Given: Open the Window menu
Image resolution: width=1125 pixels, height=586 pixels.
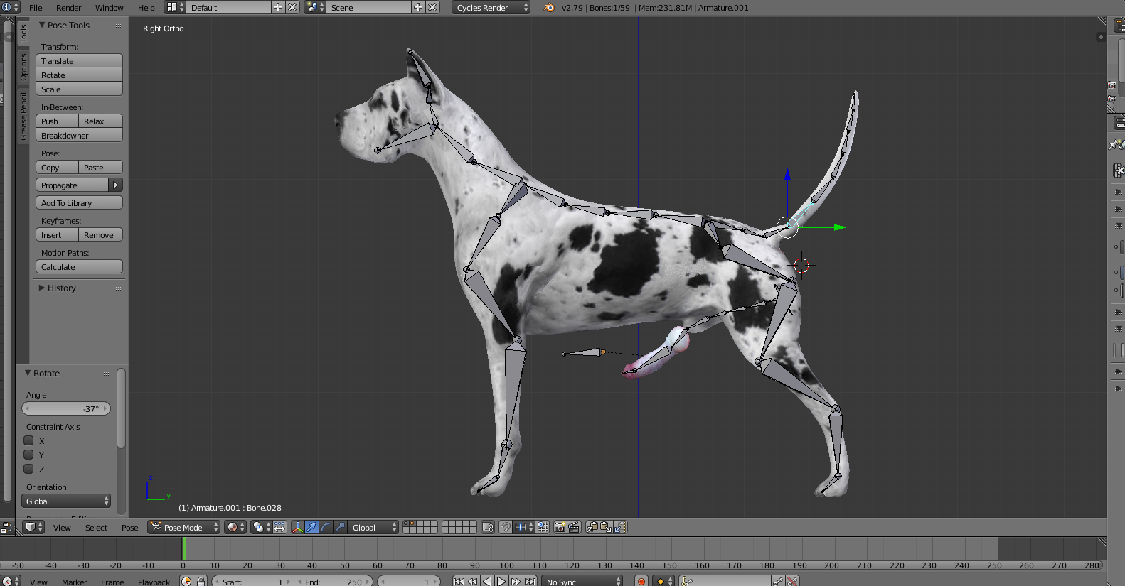Looking at the screenshot, I should point(110,8).
